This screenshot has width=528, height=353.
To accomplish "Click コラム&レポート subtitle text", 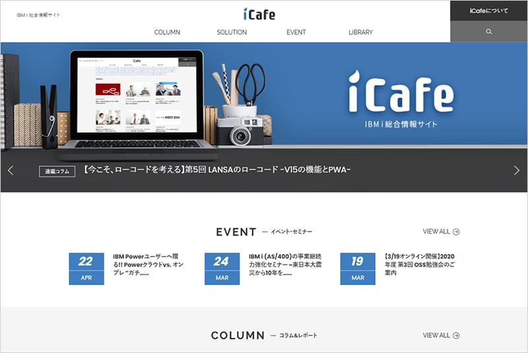I will (298, 335).
